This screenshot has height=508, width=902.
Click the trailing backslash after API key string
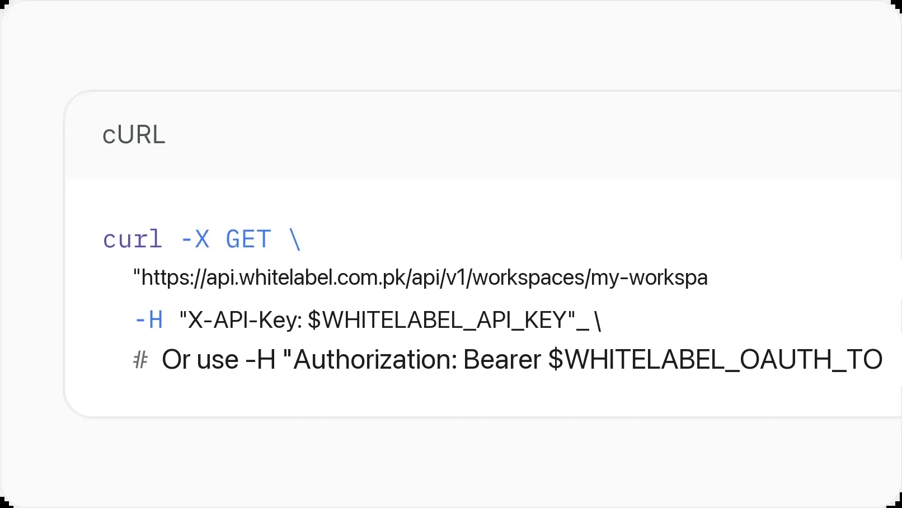pos(598,321)
